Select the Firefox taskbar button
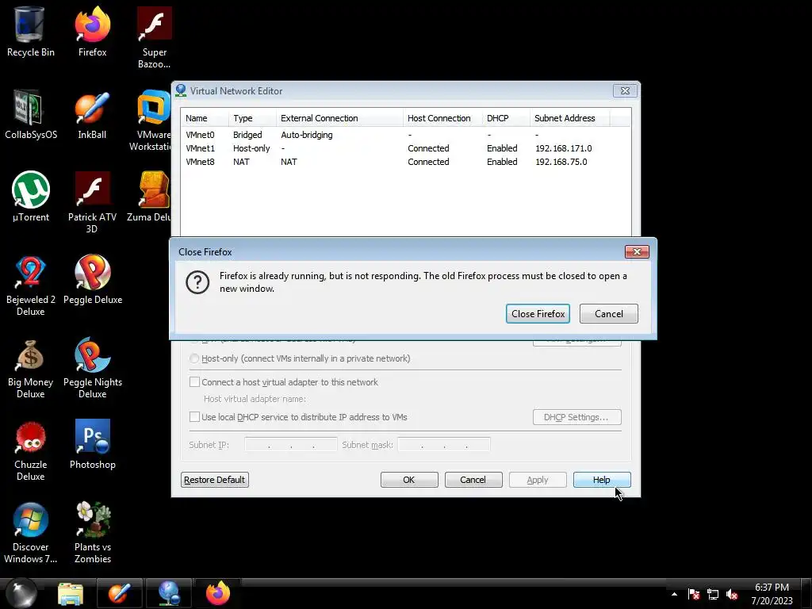This screenshot has height=609, width=812. [217, 593]
